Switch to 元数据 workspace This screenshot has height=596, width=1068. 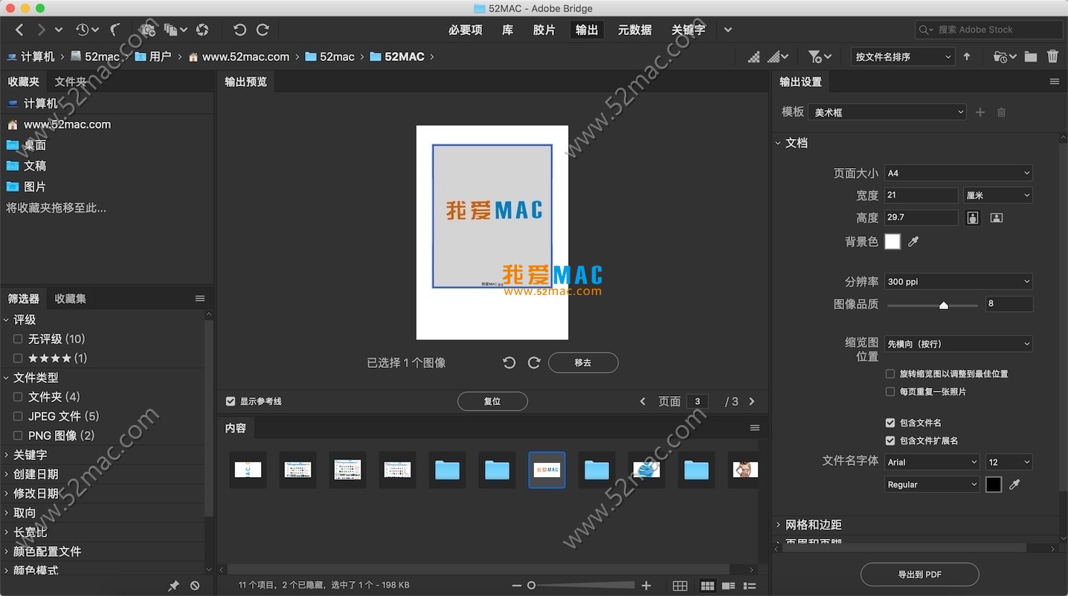click(634, 30)
